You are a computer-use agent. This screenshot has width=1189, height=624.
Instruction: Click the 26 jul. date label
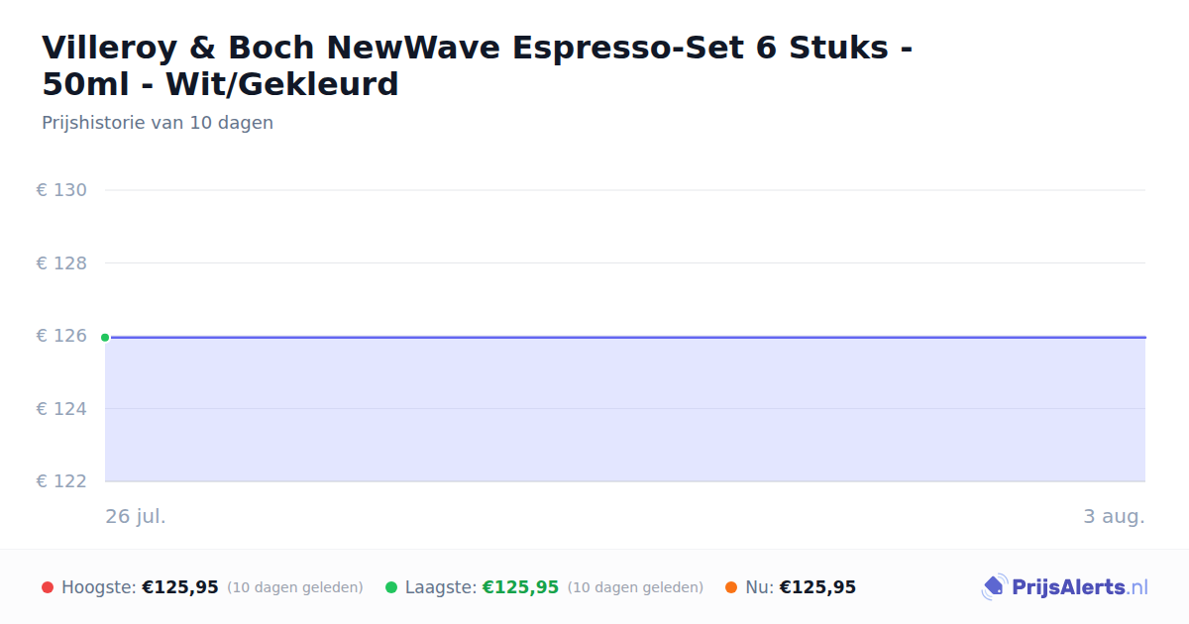136,516
